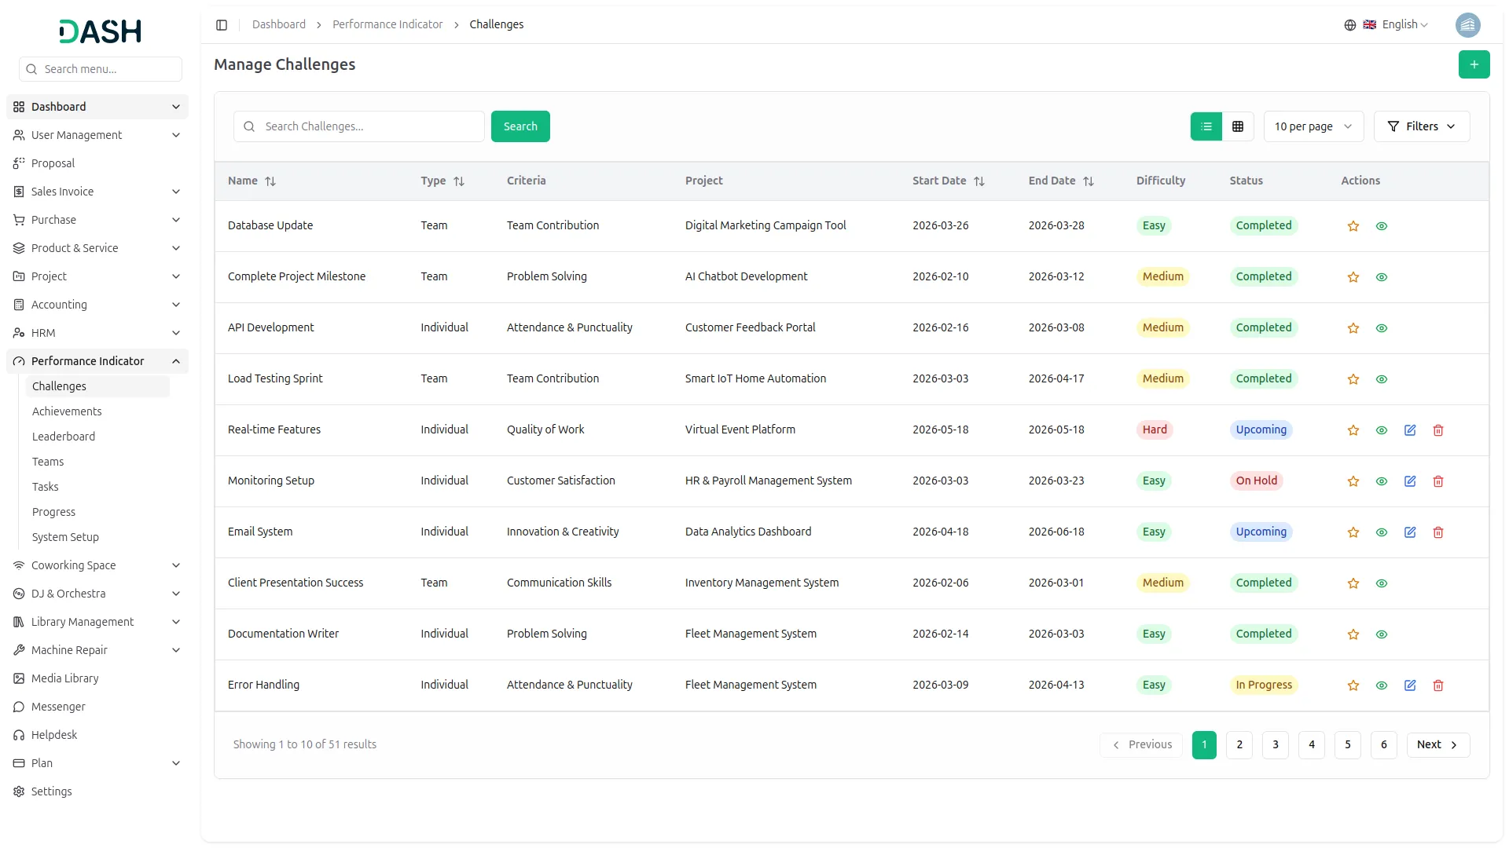1509x848 pixels.
Task: Toggle the sidebar collapse icon
Action: point(222,25)
